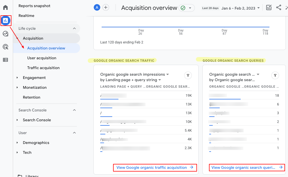This screenshot has width=288, height=177.
Task: Open the Configure icon in left rail
Action: [5, 60]
